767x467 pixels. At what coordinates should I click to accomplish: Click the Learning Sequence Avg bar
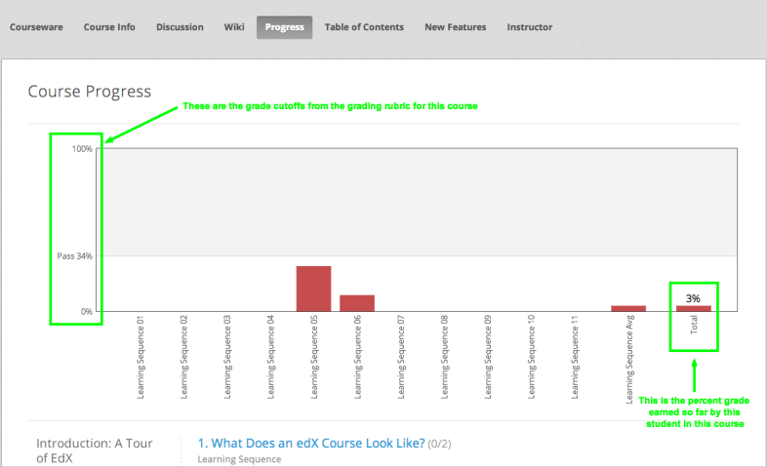click(628, 308)
